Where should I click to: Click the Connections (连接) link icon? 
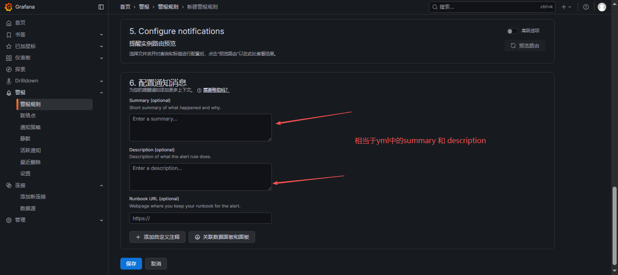click(9, 185)
